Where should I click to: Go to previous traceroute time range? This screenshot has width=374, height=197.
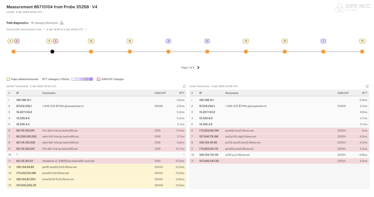[44, 29]
